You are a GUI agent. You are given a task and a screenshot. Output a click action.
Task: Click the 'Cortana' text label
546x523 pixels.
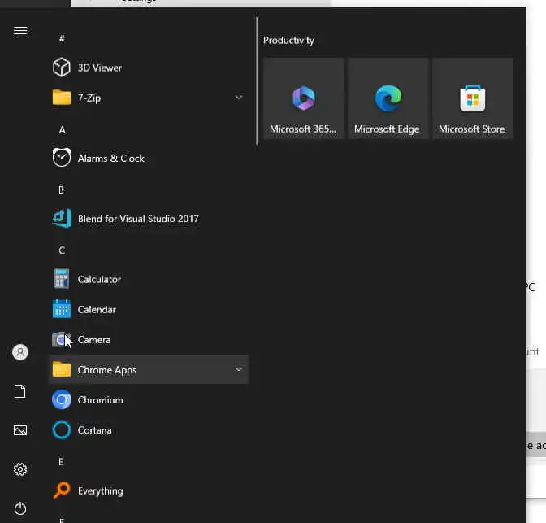tap(95, 430)
